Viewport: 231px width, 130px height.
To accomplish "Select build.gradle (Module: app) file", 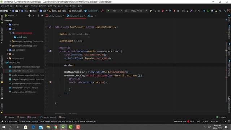I will [22, 71].
